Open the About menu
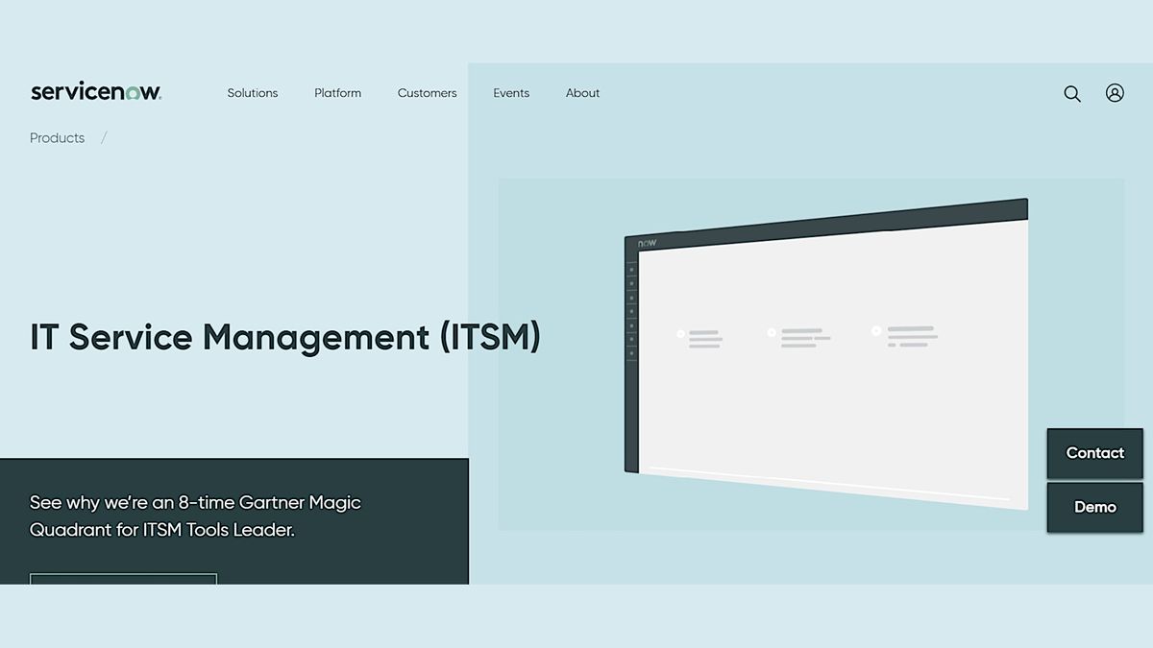Viewport: 1153px width, 648px height. coord(583,93)
